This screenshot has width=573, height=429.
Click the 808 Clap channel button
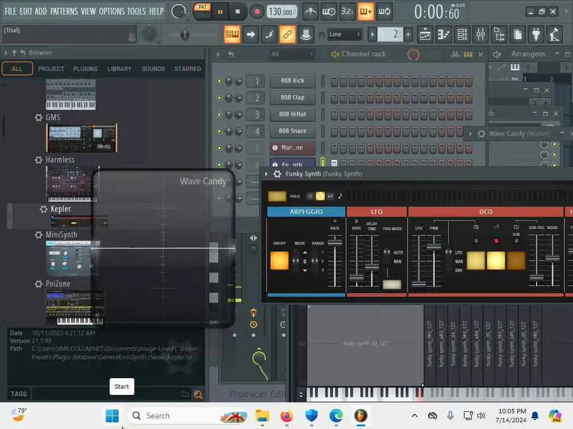292,97
